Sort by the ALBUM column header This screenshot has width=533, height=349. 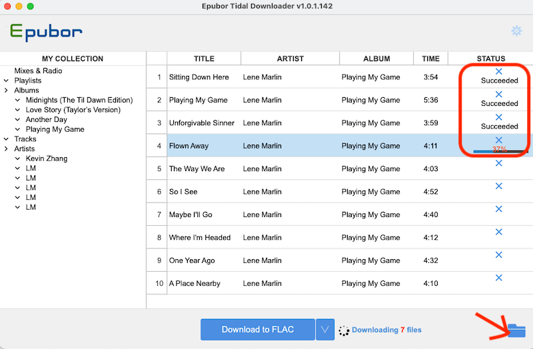[x=376, y=59]
